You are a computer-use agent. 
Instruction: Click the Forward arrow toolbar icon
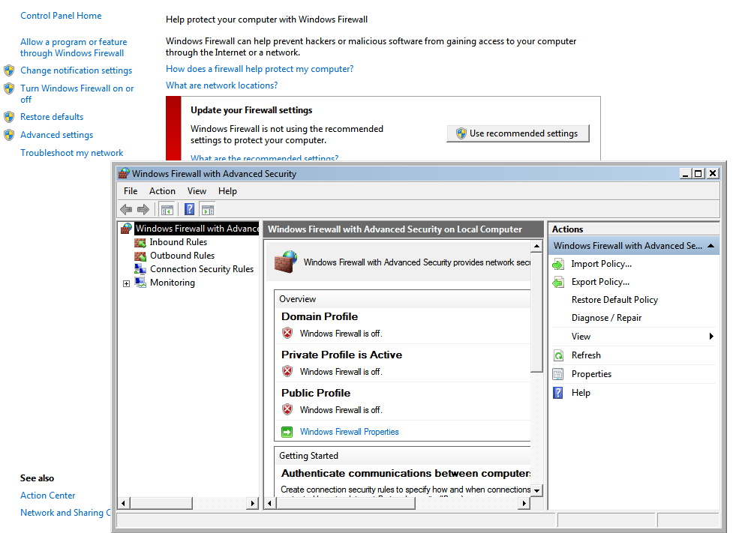pyautogui.click(x=143, y=209)
